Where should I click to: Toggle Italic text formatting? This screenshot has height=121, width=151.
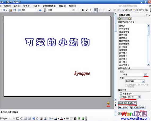(87, 10)
